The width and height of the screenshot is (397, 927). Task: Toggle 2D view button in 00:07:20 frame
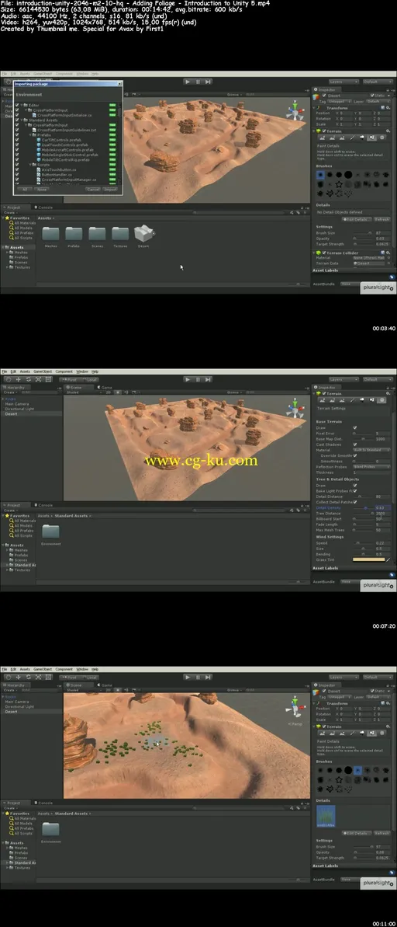coord(108,392)
